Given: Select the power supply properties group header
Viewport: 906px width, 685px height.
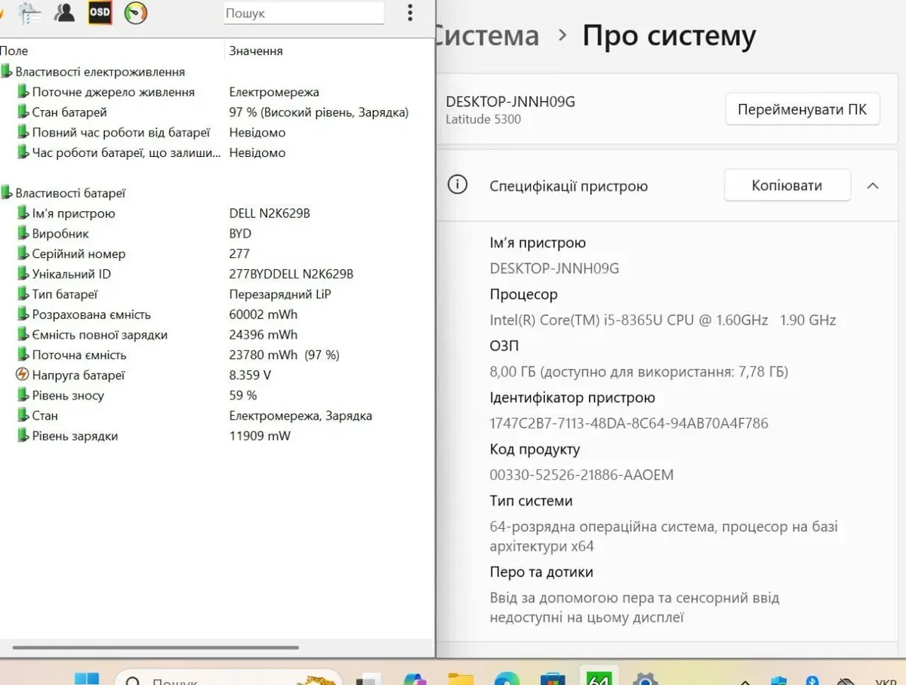Looking at the screenshot, I should [x=100, y=72].
